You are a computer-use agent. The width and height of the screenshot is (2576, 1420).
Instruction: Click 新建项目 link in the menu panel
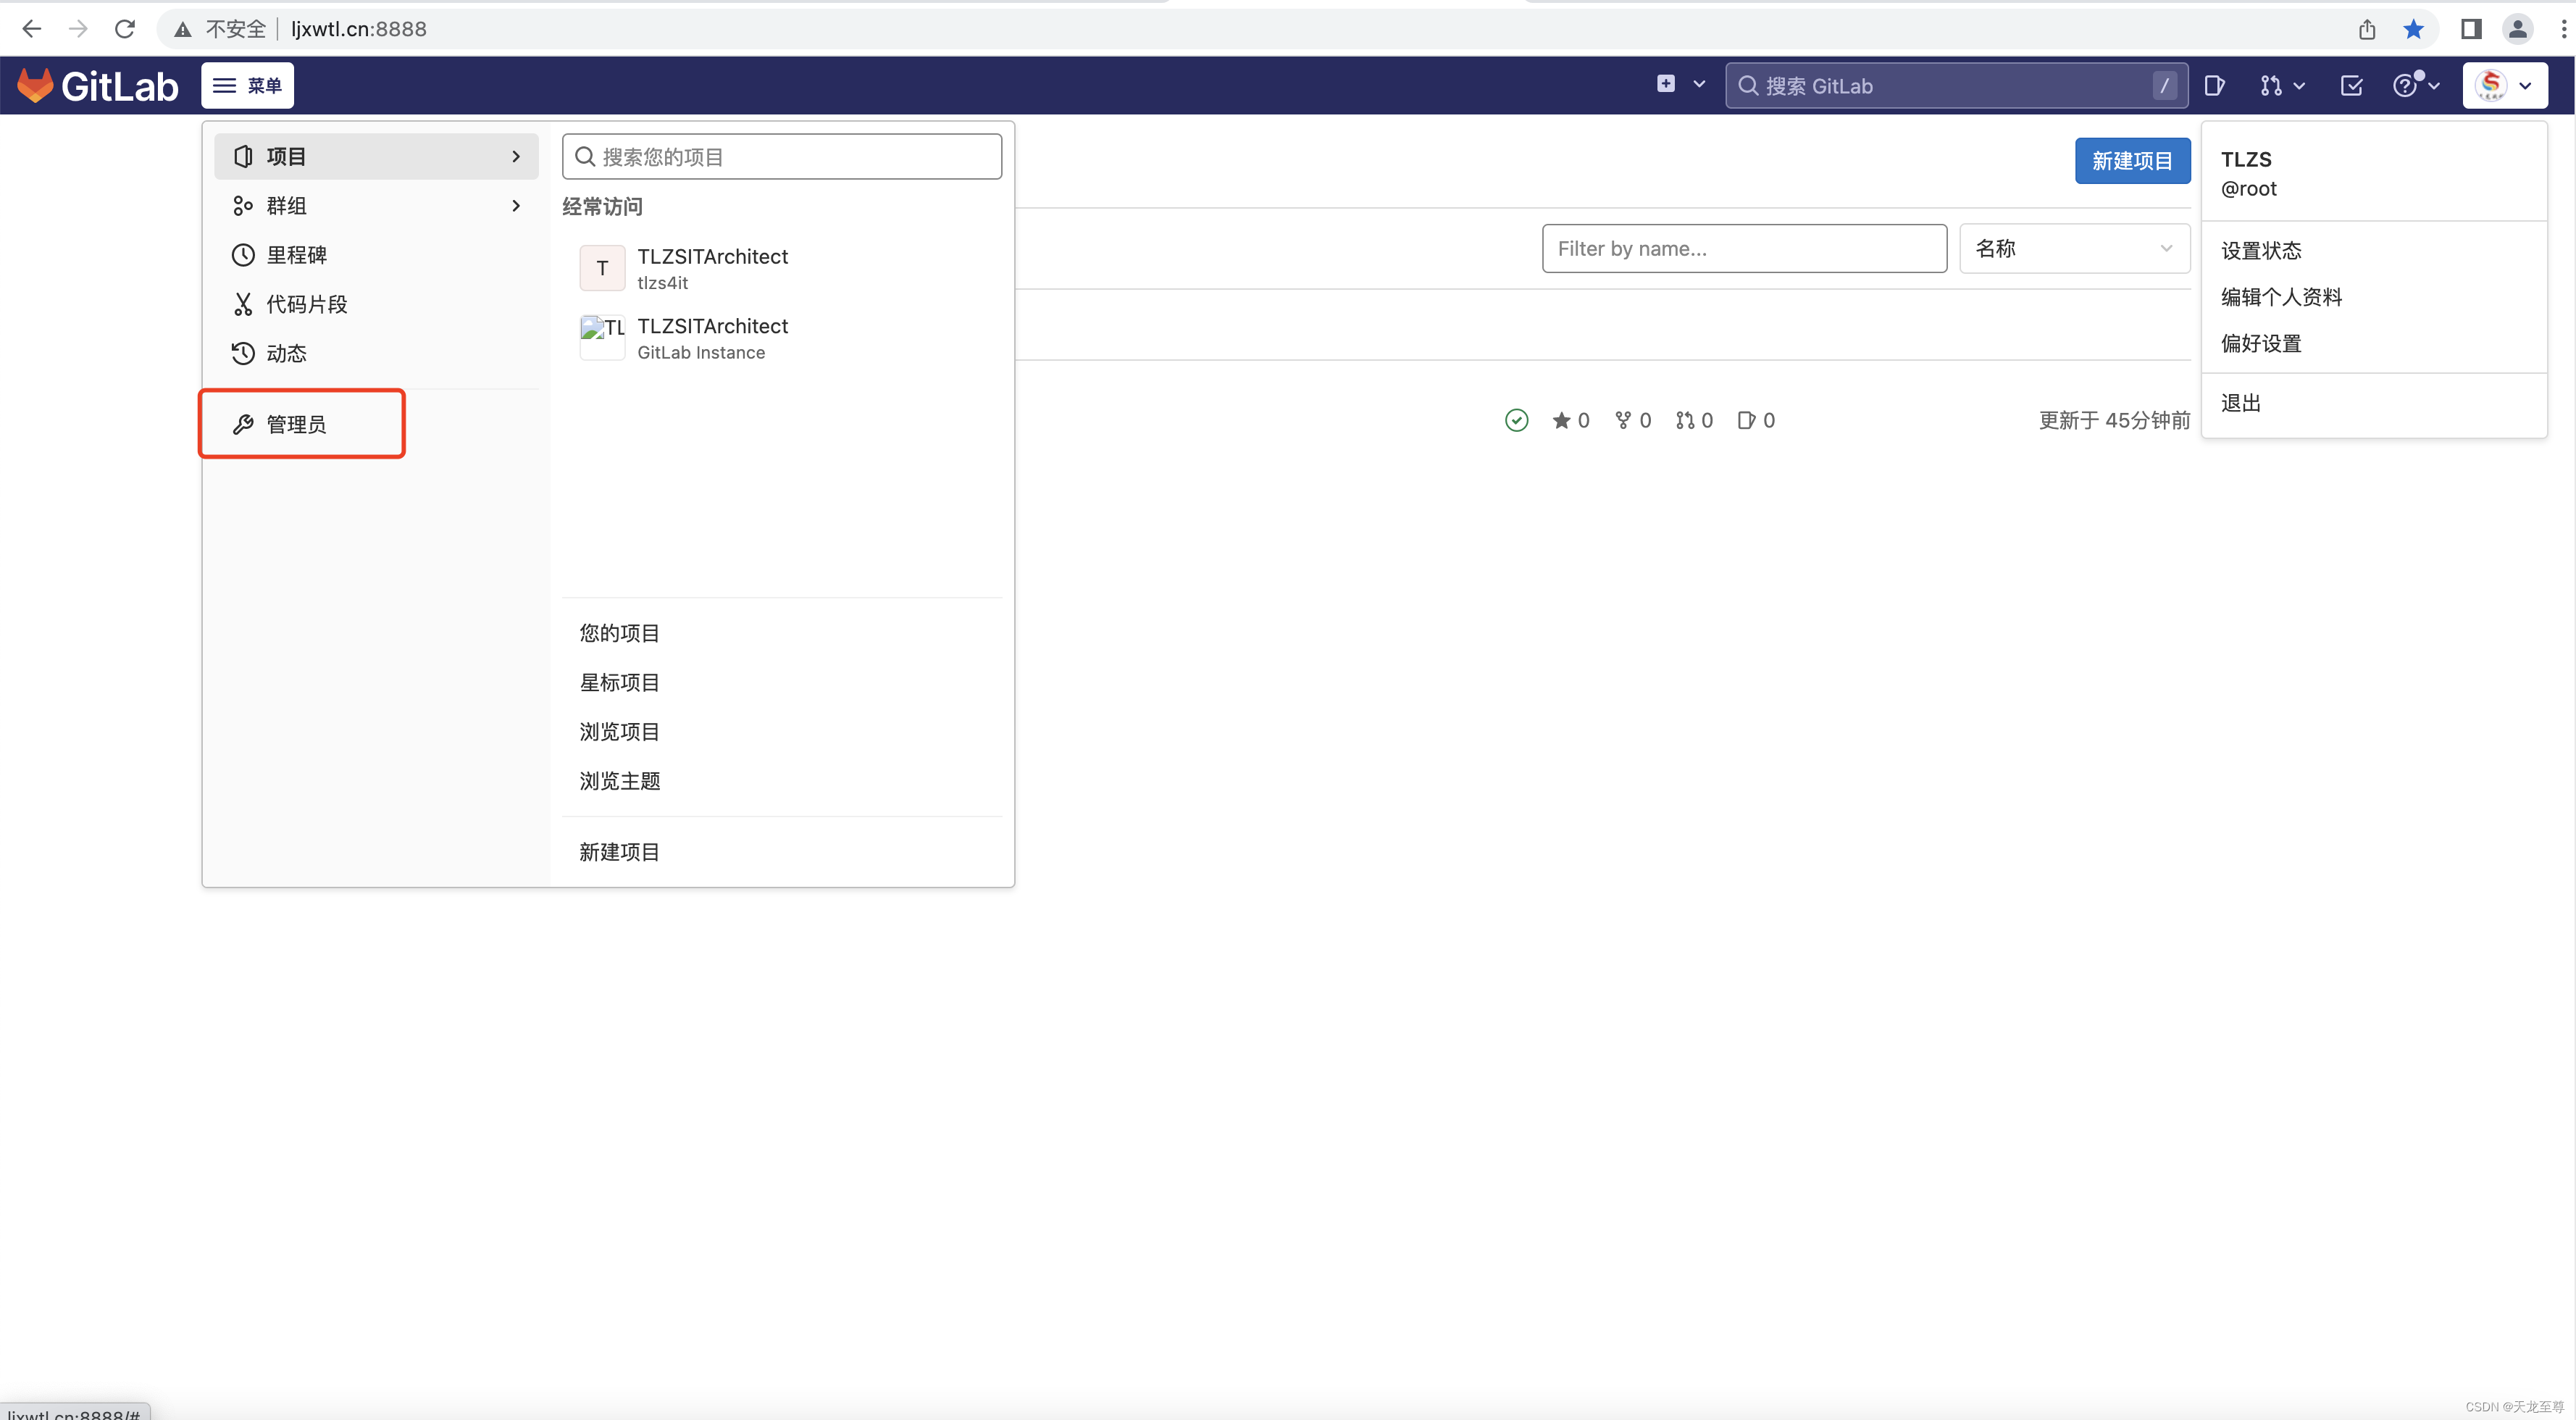(619, 851)
